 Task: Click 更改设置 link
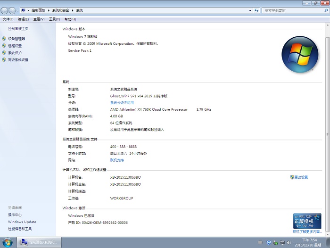[301, 177]
